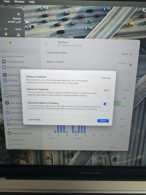Open the Low Power Mode Never dropdown
The image size is (146, 195).
(127, 54)
